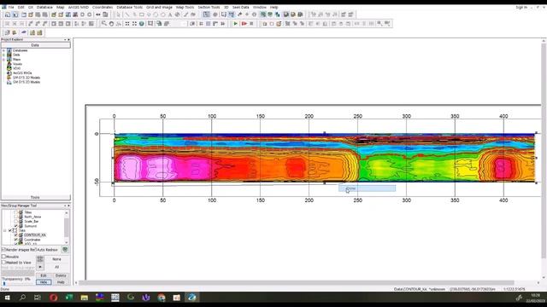Open the empty toolbar combo box

(x=179, y=24)
